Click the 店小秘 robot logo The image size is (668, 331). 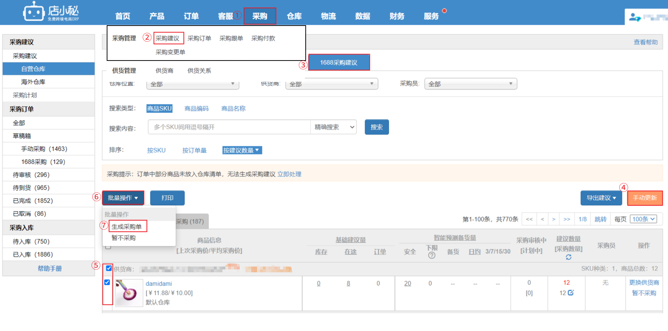34,12
